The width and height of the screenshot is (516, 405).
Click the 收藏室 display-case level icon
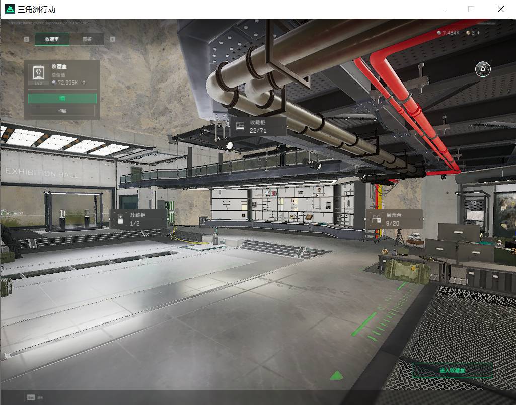click(39, 73)
